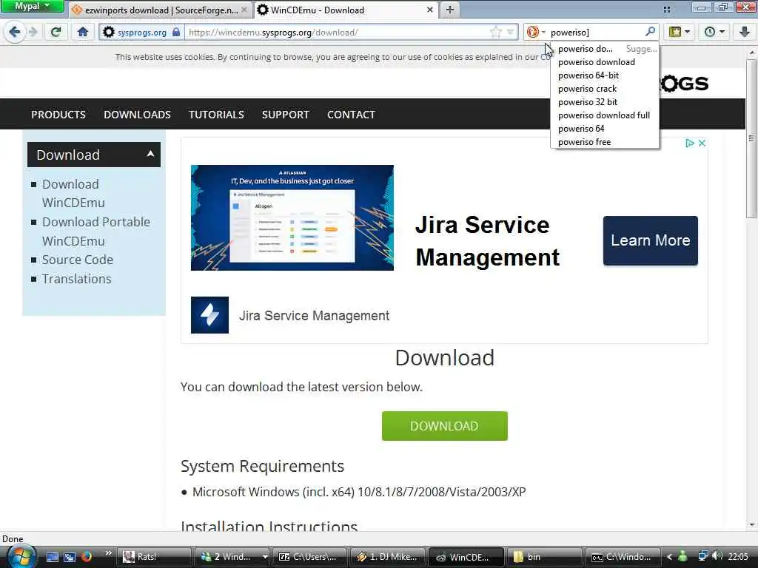Open the Translations sidebar link
This screenshot has width=758, height=568.
pos(76,279)
